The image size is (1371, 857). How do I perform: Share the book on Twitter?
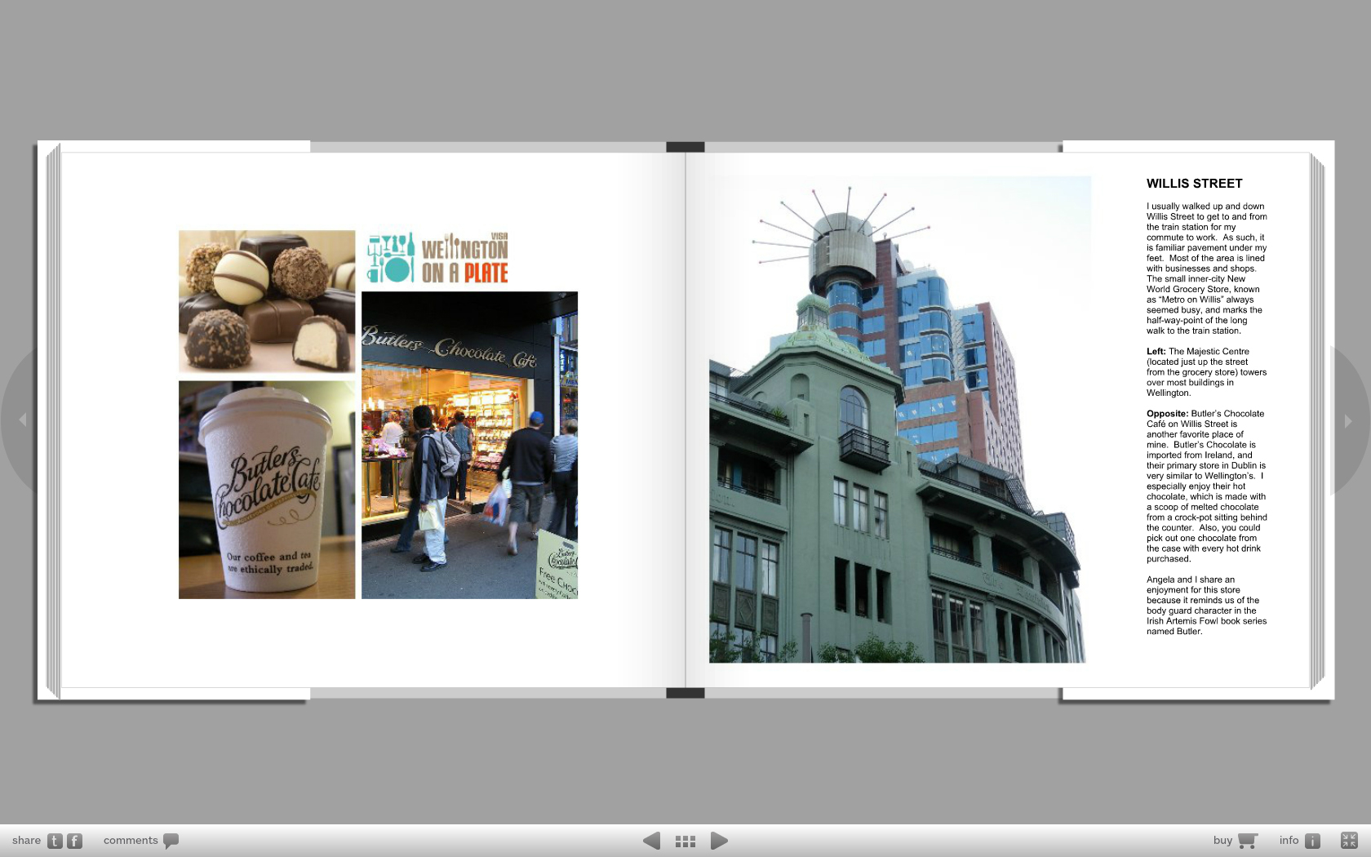55,841
